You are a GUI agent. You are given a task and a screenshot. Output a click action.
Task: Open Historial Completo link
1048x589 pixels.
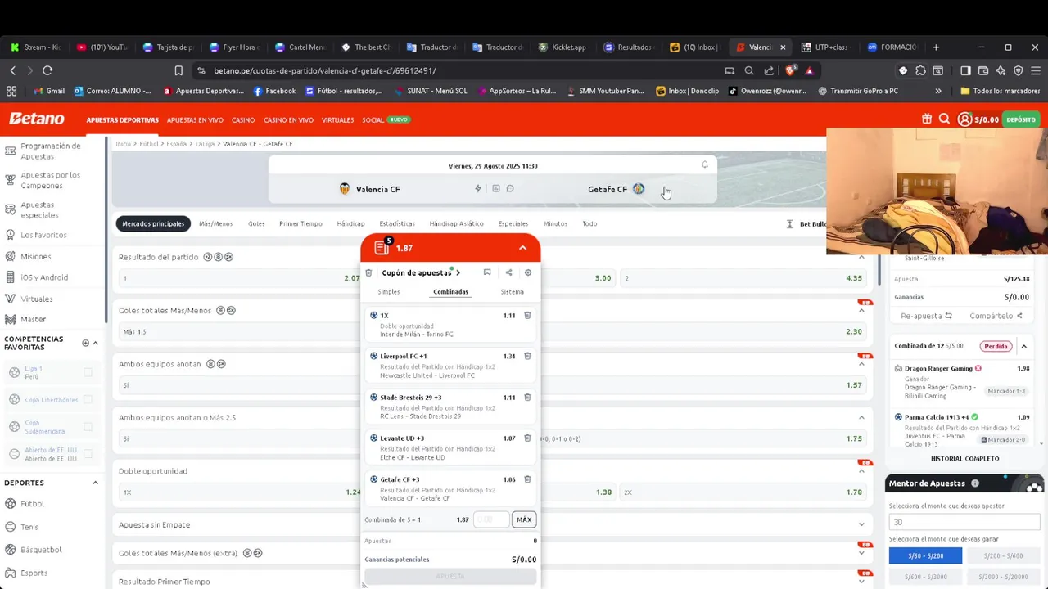coord(964,459)
